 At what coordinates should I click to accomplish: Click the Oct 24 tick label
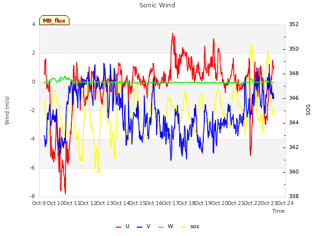(x=285, y=203)
